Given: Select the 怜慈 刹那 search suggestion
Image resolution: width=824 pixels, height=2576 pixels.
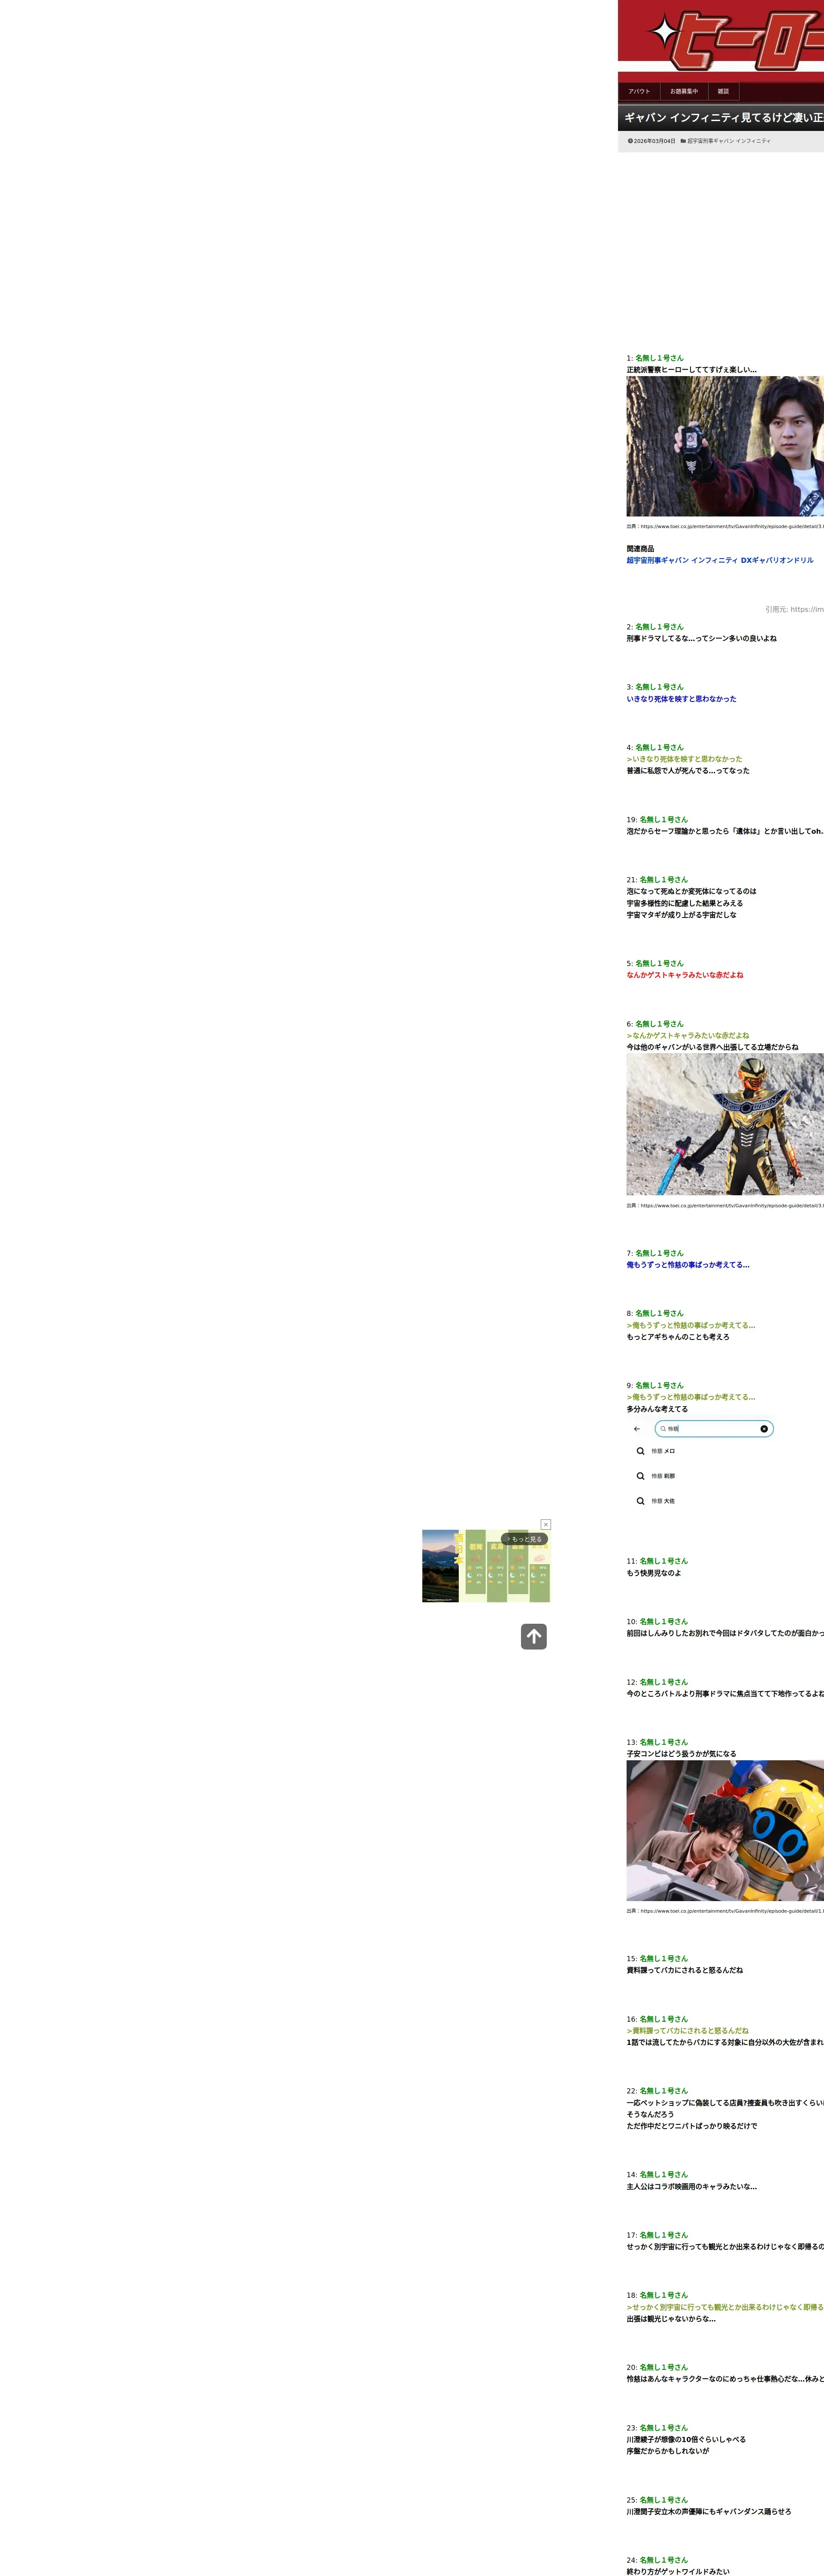Looking at the screenshot, I should [x=663, y=1476].
